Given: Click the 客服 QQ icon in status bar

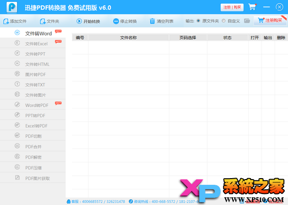Looking at the screenshot, I should 69,202.
